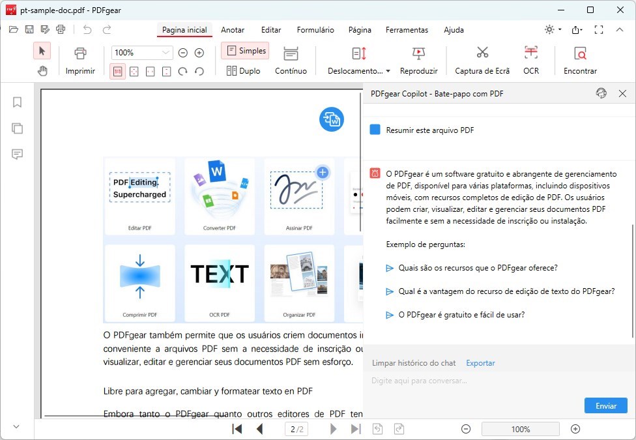The image size is (636, 440).
Task: Open the share export dropdown
Action: point(577,29)
